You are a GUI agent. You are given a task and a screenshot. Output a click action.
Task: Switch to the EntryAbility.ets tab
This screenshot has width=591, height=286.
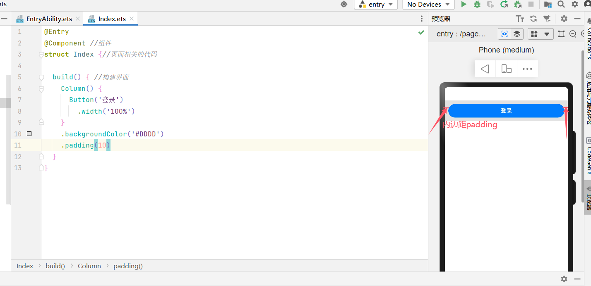click(x=49, y=19)
